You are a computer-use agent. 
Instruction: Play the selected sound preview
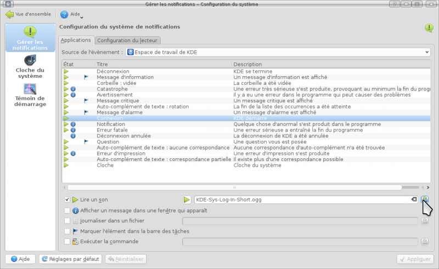point(187,199)
